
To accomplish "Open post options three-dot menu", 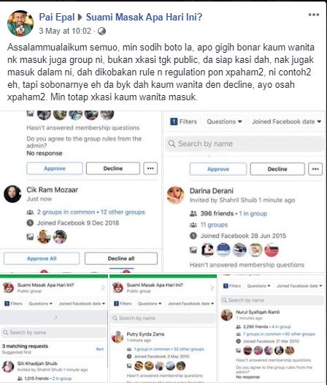I will [314, 15].
